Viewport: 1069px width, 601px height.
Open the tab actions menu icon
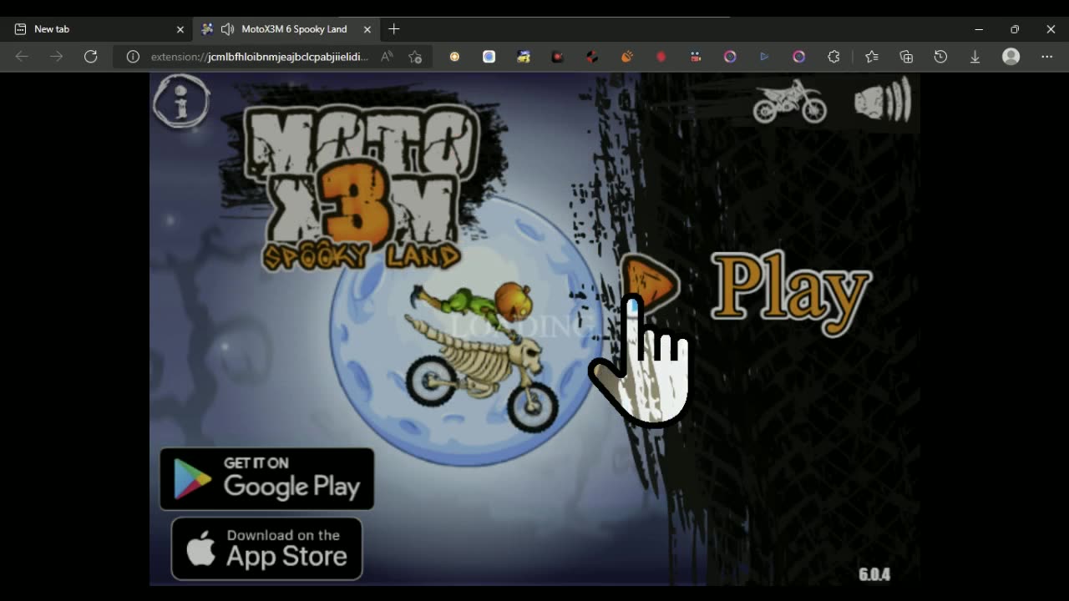(x=20, y=29)
